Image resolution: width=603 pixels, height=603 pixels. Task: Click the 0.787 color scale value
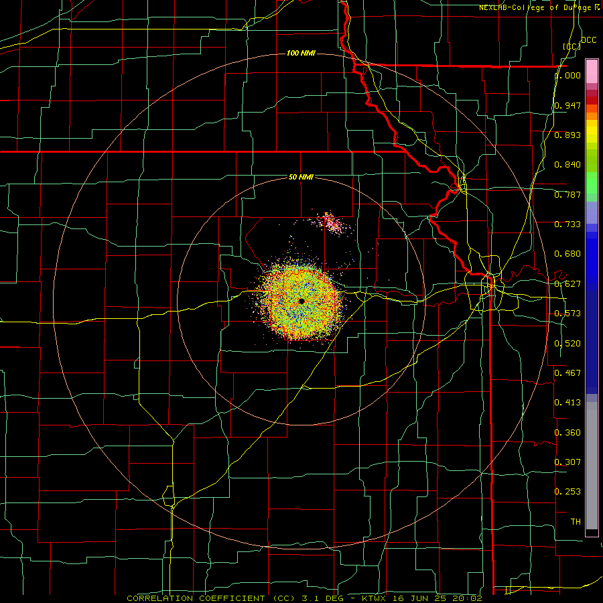coord(567,194)
